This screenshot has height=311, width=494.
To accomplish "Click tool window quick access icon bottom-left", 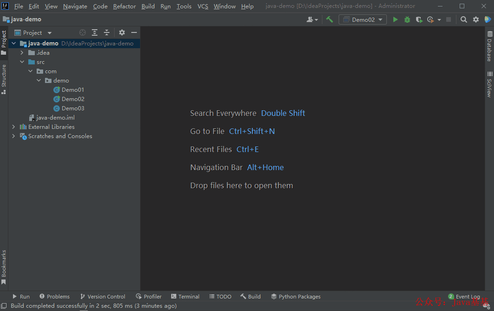I will [4, 305].
